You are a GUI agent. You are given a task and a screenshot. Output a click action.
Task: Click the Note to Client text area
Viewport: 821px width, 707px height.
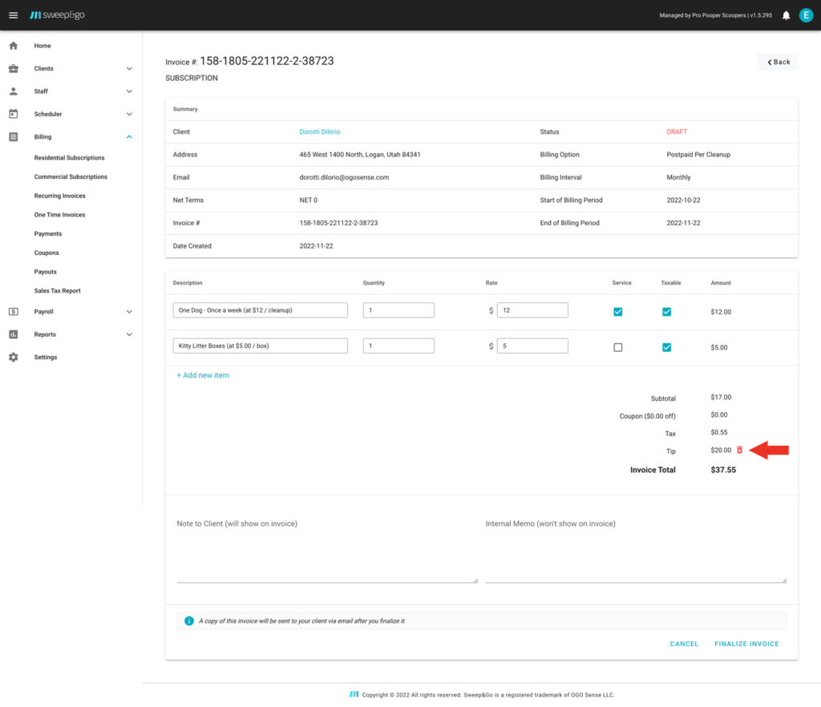coord(326,553)
